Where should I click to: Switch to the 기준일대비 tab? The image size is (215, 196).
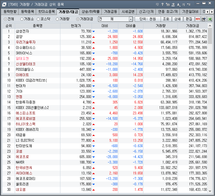(x=190, y=12)
